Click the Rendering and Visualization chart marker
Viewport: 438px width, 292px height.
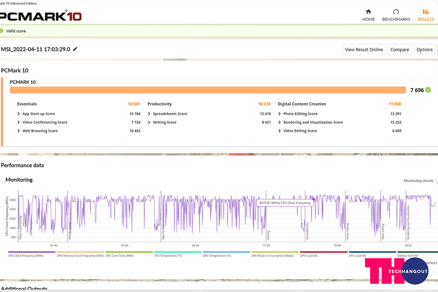pos(408,223)
